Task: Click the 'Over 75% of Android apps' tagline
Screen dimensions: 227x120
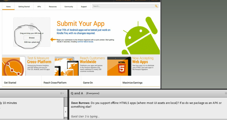Action: 83,31
